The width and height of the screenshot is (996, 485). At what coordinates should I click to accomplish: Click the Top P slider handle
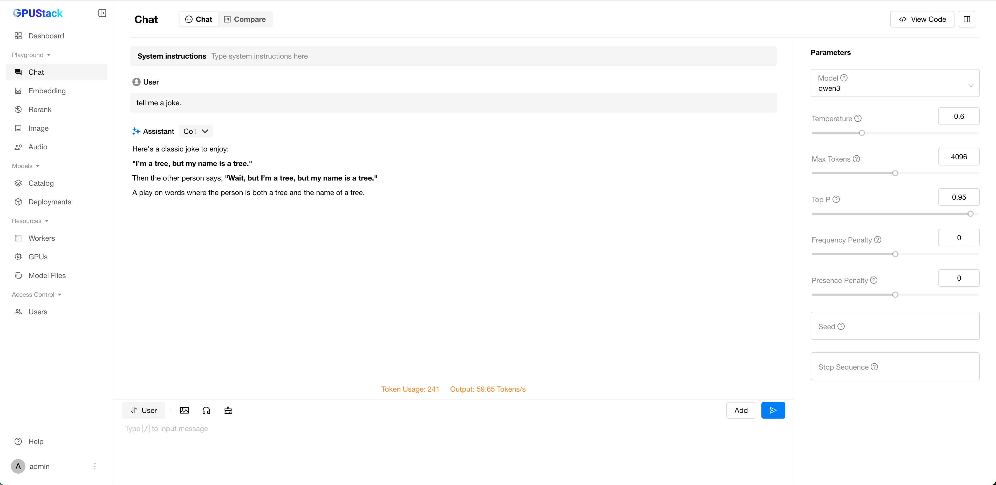pos(970,214)
